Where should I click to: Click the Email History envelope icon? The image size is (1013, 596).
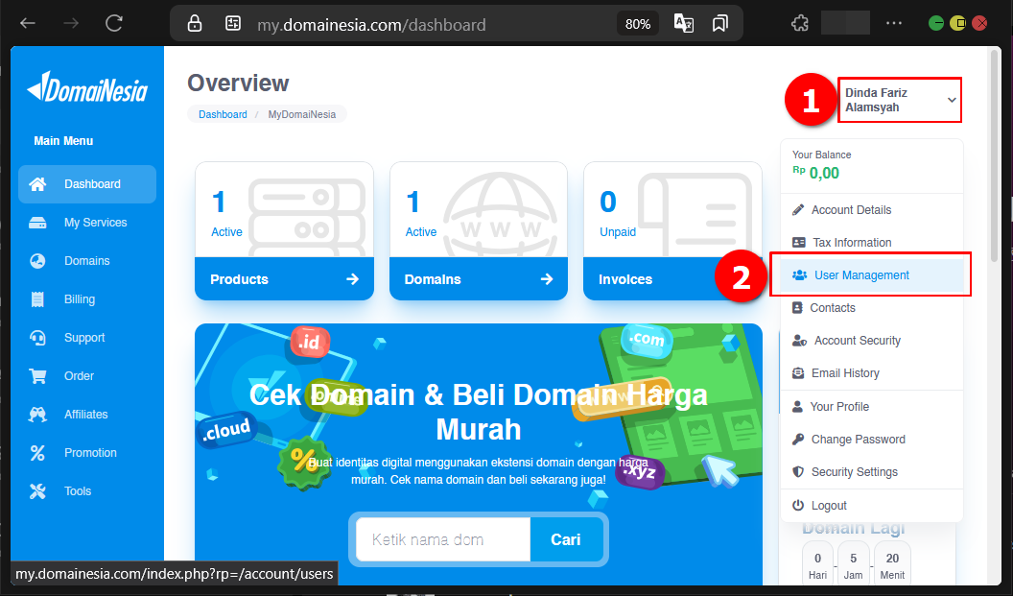click(798, 373)
